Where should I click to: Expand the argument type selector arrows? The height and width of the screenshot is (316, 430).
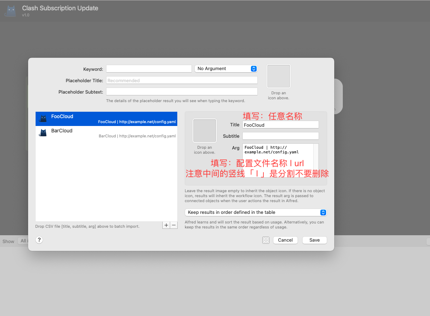click(x=253, y=68)
